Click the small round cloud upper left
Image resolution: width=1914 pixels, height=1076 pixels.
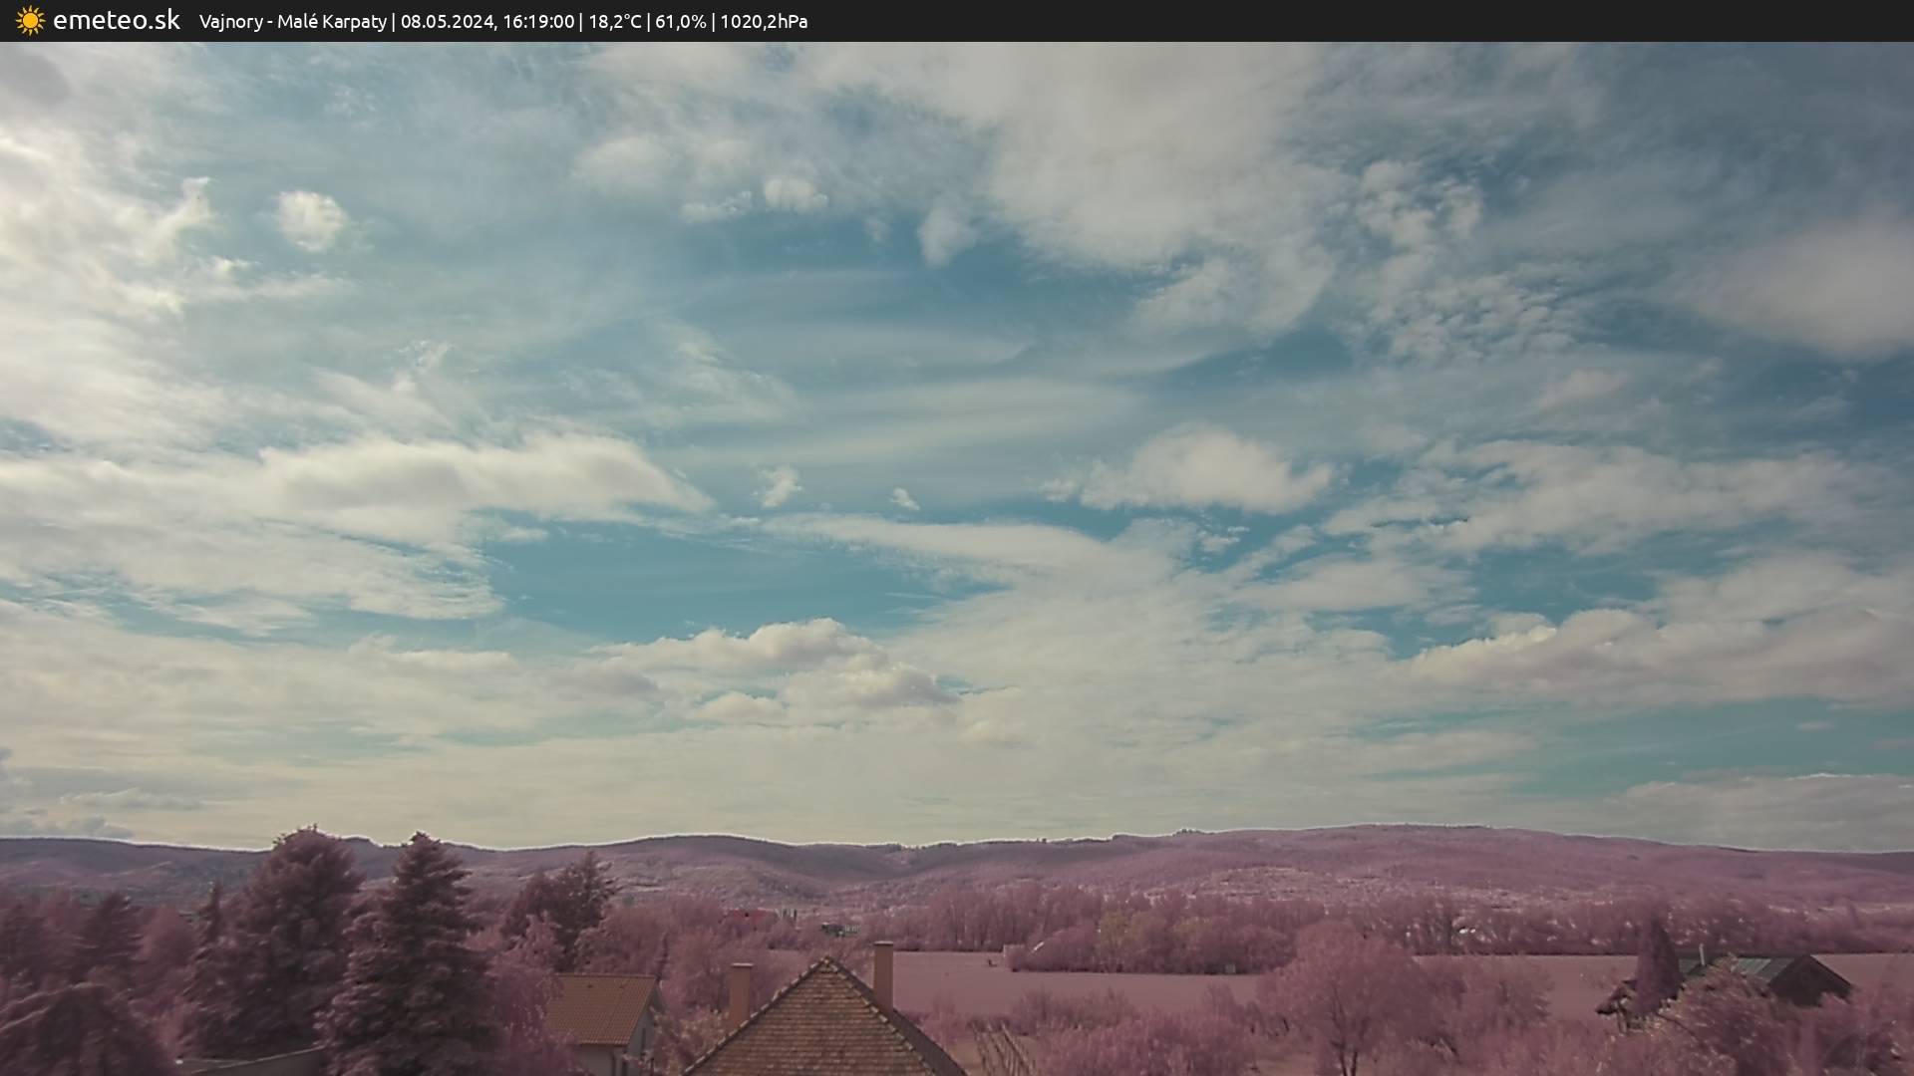point(310,218)
